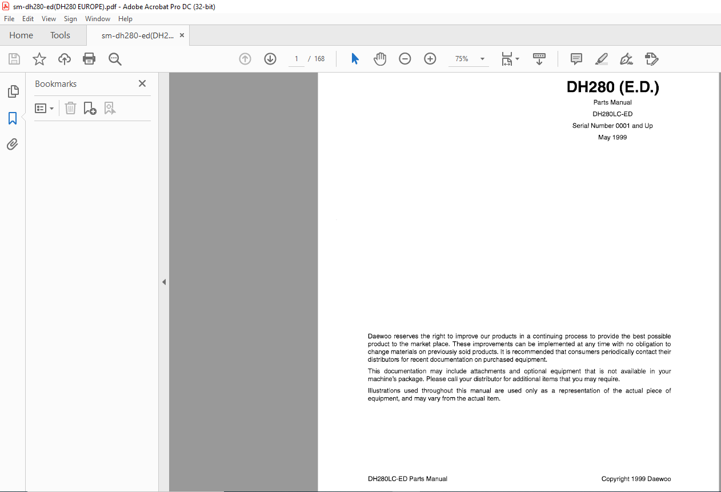Open the File menu

click(9, 19)
